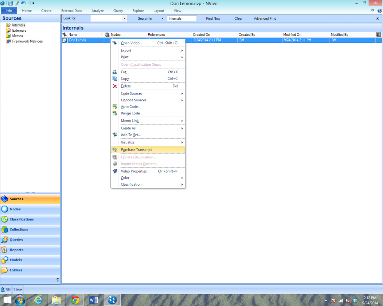Expand the Memo Link submenu

pyautogui.click(x=148, y=121)
